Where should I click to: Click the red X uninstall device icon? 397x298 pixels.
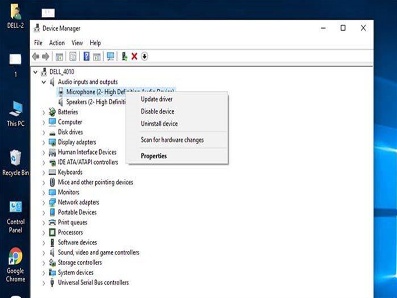point(134,56)
